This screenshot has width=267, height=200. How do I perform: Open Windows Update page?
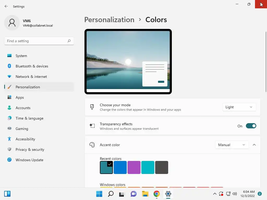coord(39,160)
